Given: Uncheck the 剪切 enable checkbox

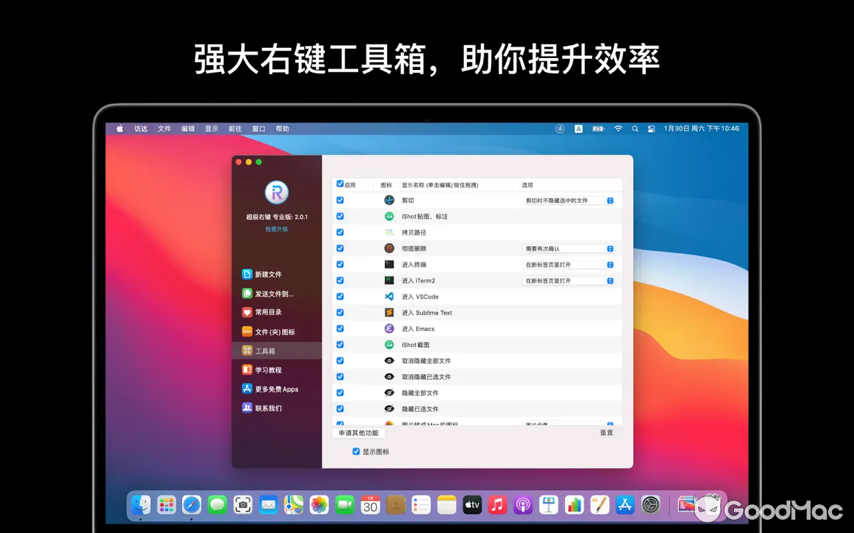Looking at the screenshot, I should coord(340,200).
